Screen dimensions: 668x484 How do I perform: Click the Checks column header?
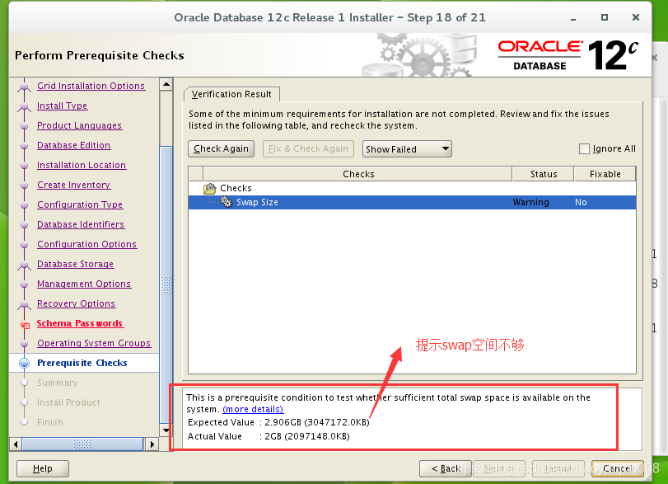coord(358,174)
